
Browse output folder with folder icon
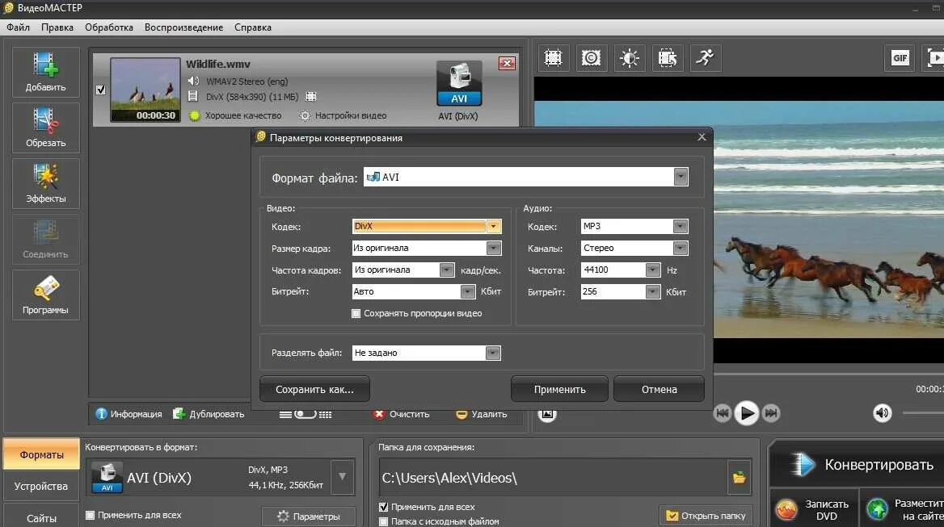pos(740,478)
